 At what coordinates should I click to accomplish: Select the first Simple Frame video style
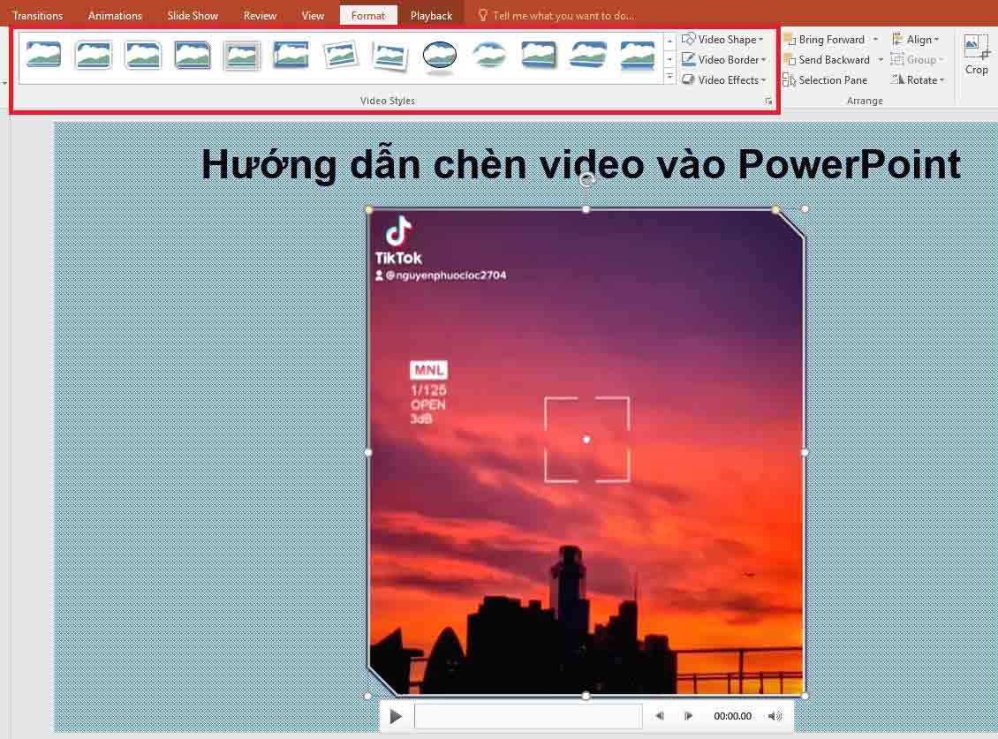pos(43,54)
